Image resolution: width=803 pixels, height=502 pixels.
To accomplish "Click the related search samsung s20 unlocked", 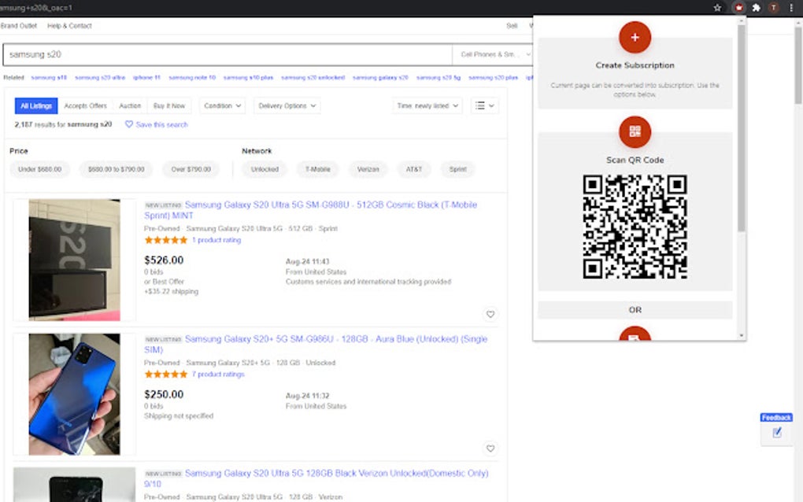I will tap(313, 78).
